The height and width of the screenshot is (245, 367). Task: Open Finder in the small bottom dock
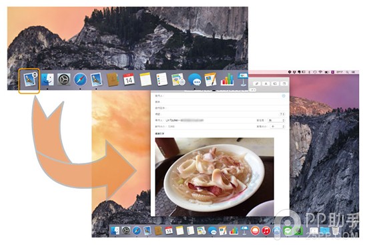(115, 231)
